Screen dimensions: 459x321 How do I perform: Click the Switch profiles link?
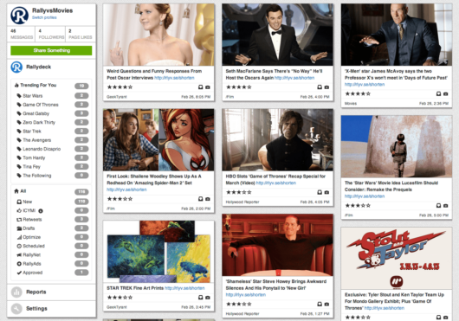(x=44, y=17)
